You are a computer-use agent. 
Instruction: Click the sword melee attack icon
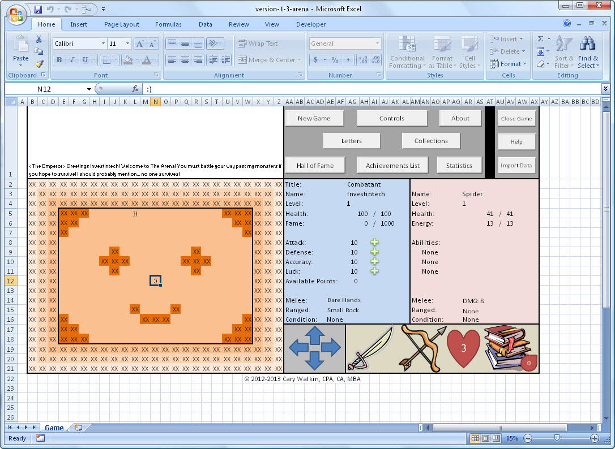coord(371,348)
